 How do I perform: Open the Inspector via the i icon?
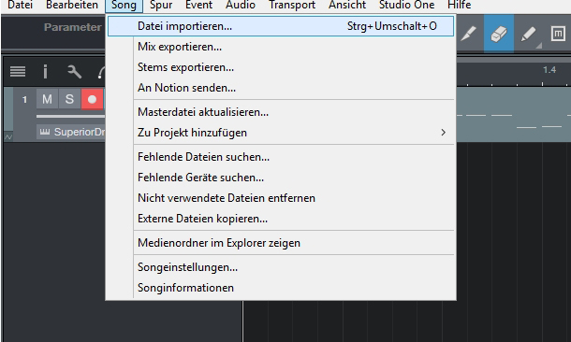45,72
